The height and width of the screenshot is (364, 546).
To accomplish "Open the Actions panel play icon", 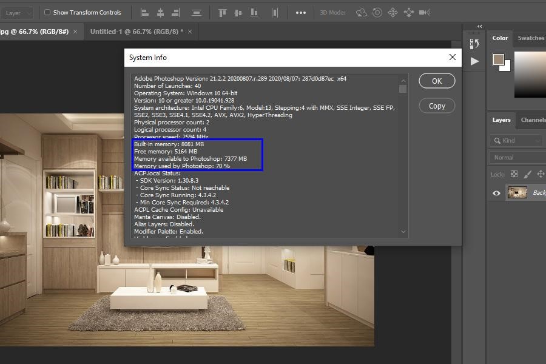I will click(x=474, y=61).
